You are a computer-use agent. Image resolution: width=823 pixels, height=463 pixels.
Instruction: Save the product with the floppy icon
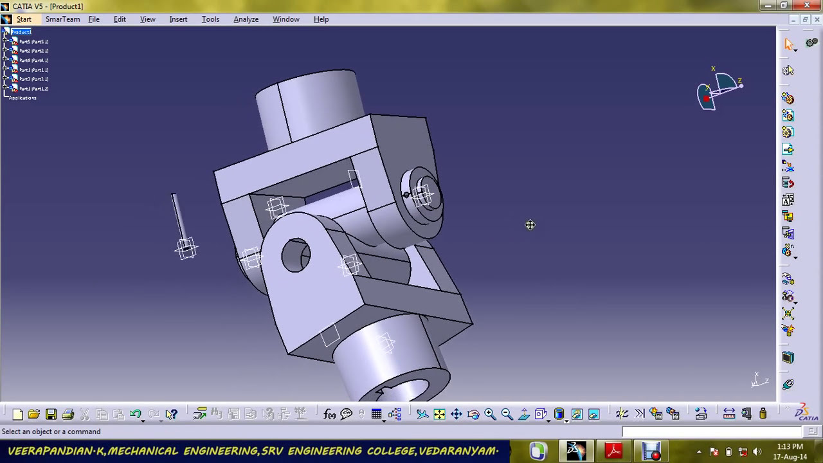[51, 414]
